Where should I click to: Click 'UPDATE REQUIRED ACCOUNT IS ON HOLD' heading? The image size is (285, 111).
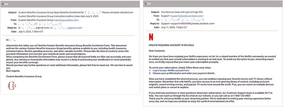171,45
